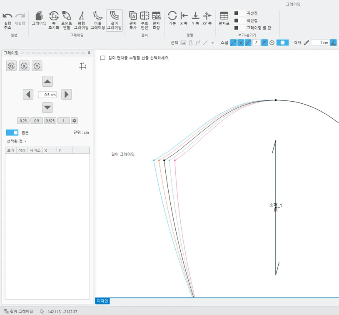Select the 길이 그레이딩 tool in the ribbon
Screen dimensions: 339x315
tap(115, 20)
